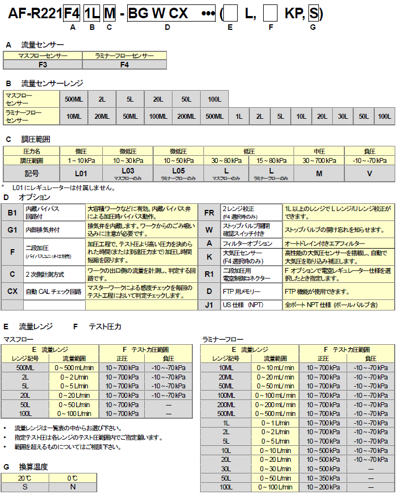Click the note 'L01にレギュレーターは付属しません。'
398x495 pixels.
point(64,188)
